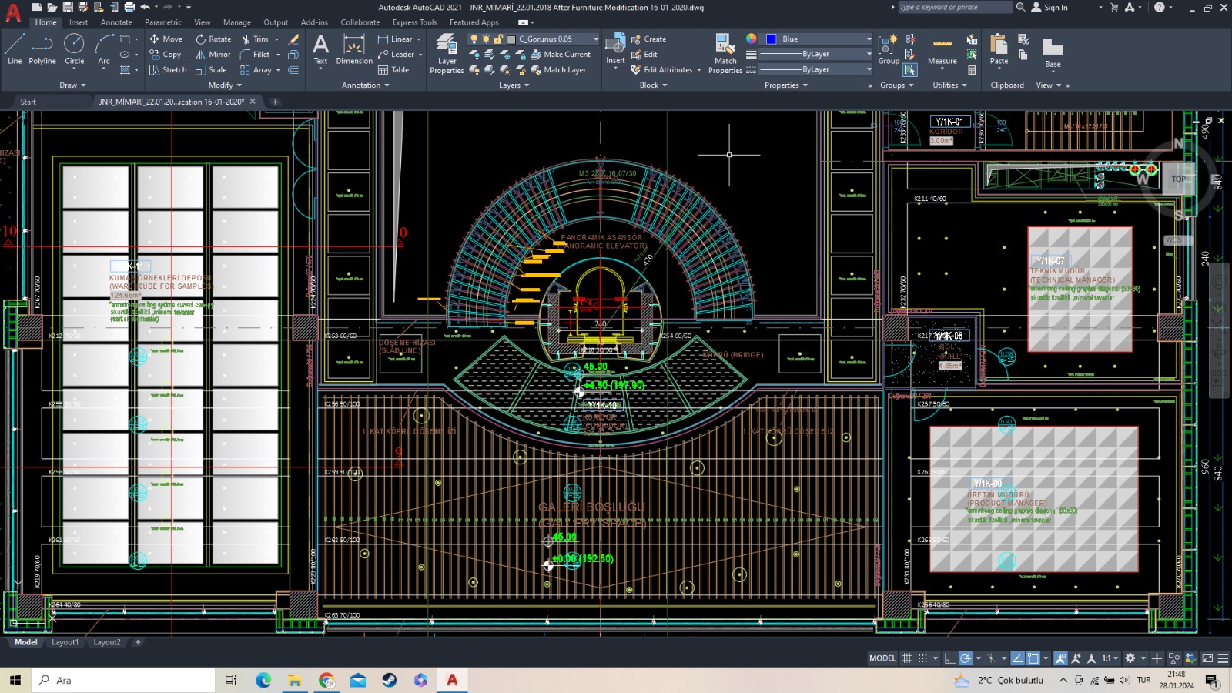Toggle ortho mode in status bar
The image size is (1232, 693).
tap(949, 658)
